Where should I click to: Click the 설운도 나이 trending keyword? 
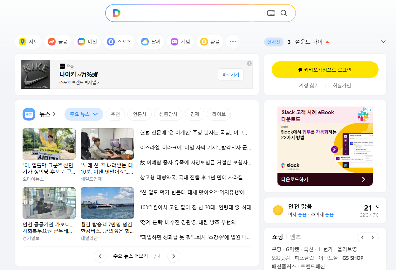coord(309,42)
